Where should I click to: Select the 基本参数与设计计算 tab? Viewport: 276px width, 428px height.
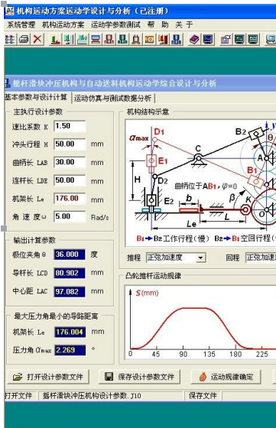click(36, 97)
